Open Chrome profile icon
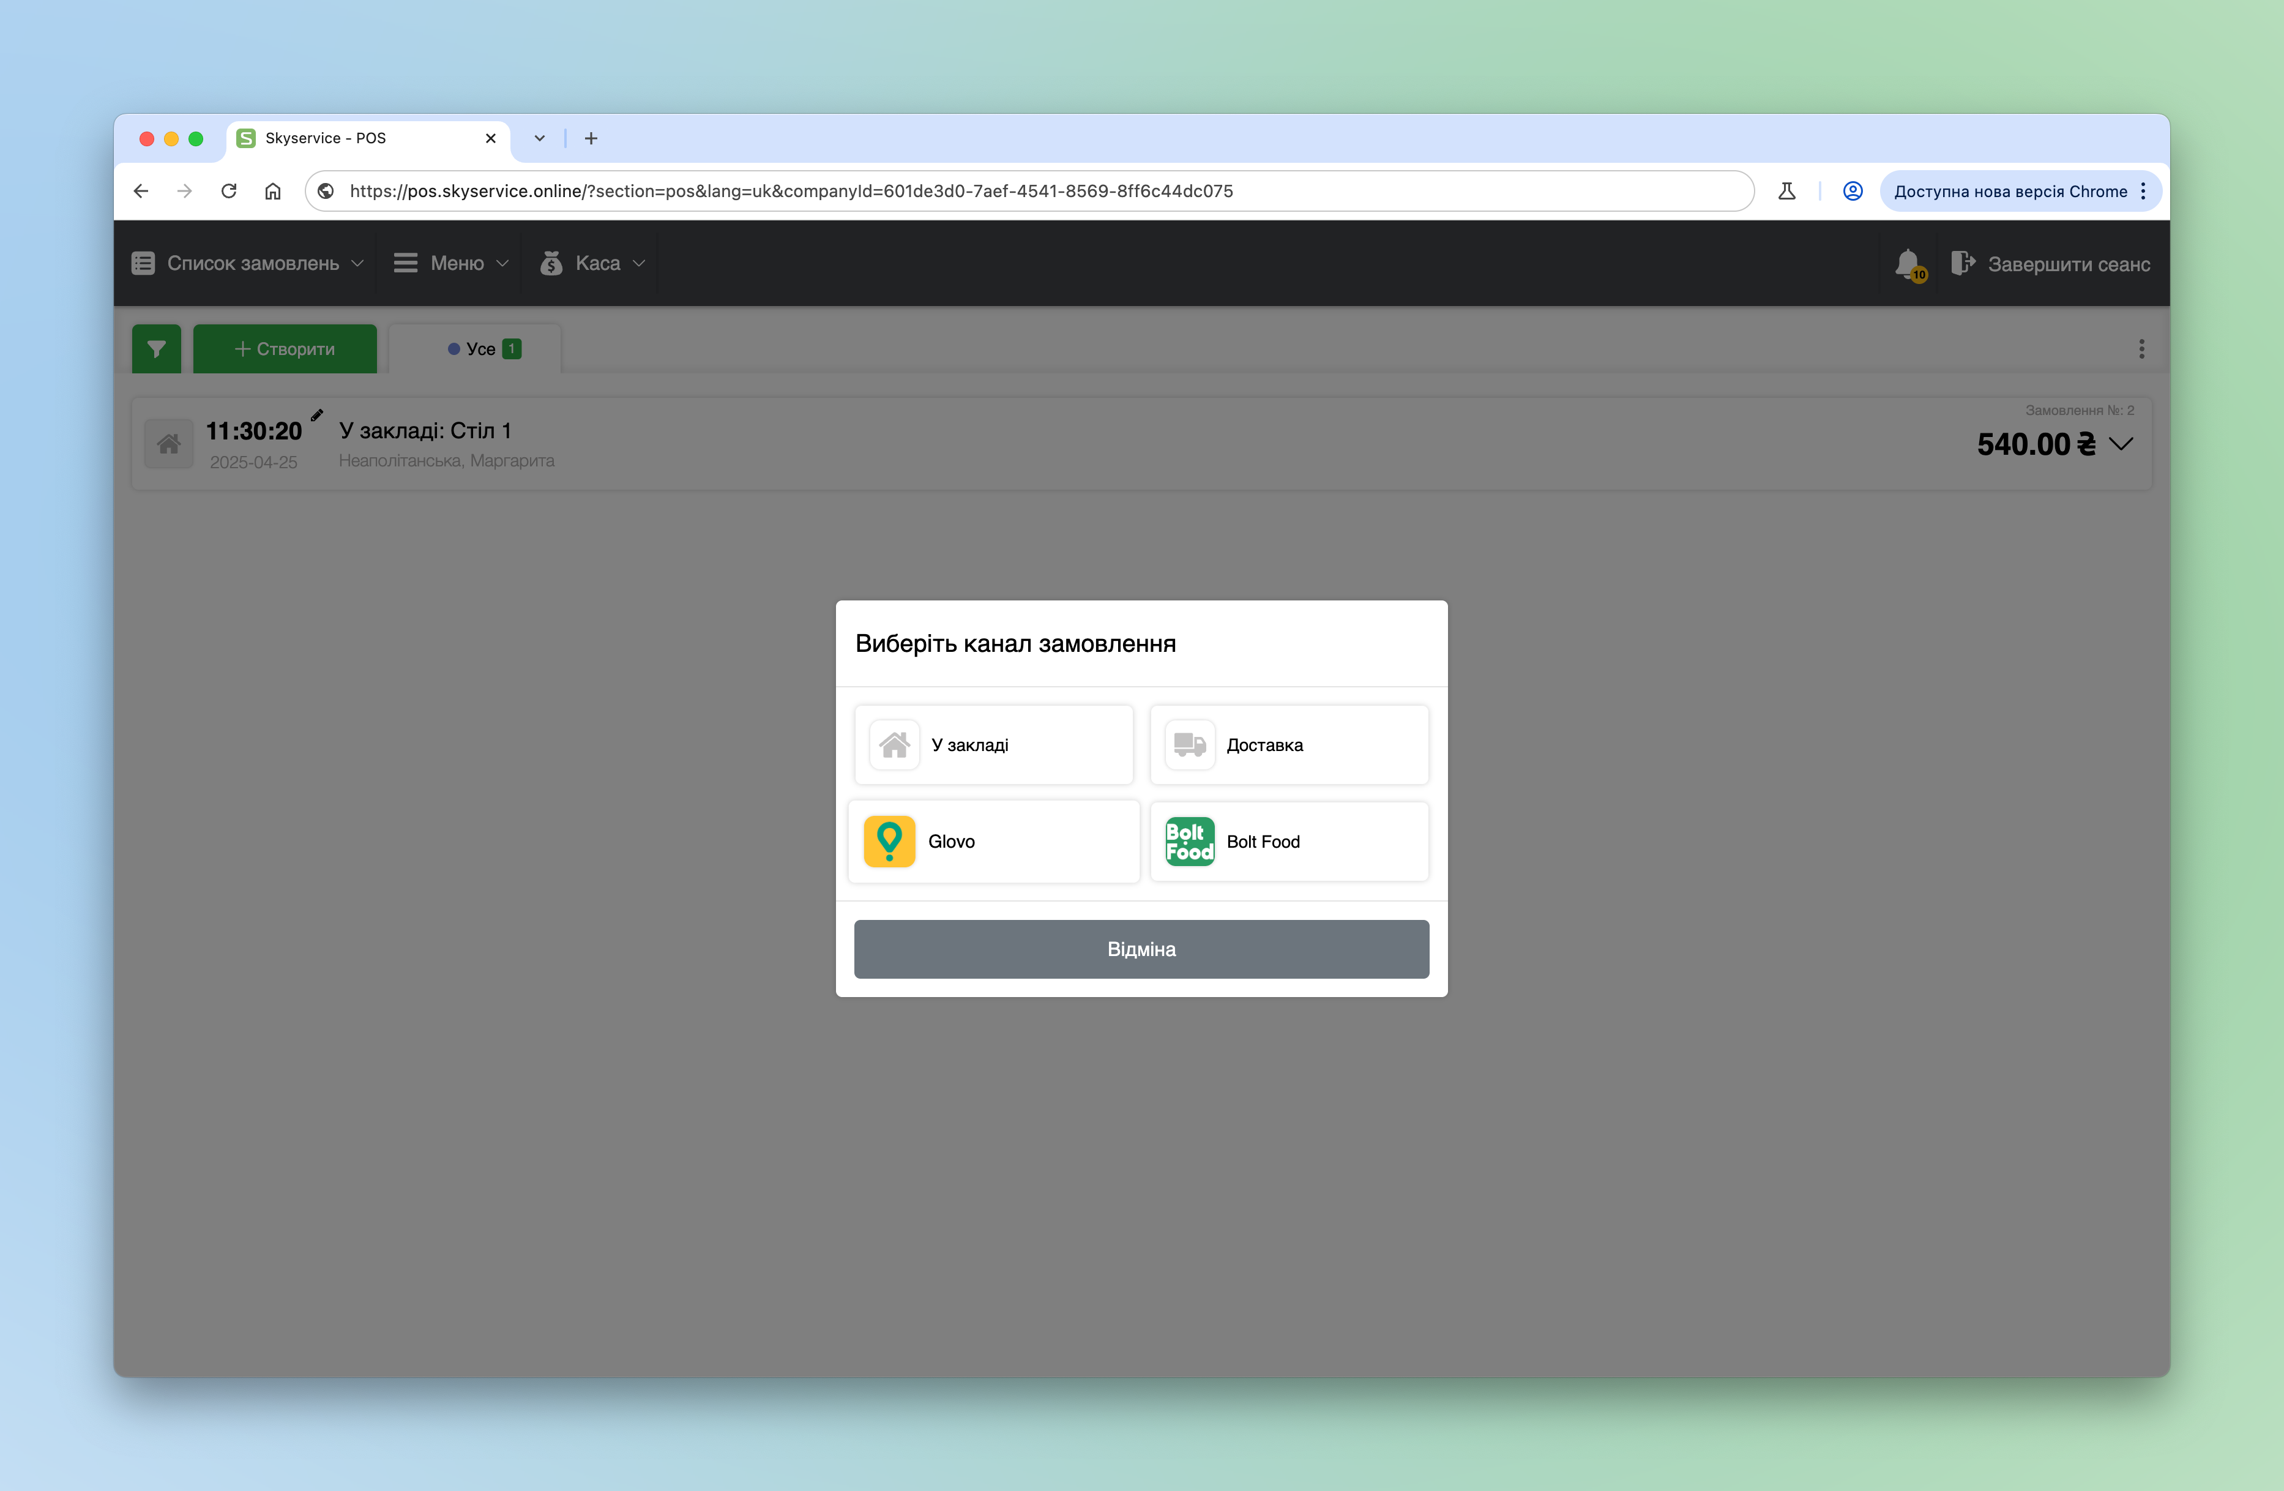 (x=1852, y=191)
